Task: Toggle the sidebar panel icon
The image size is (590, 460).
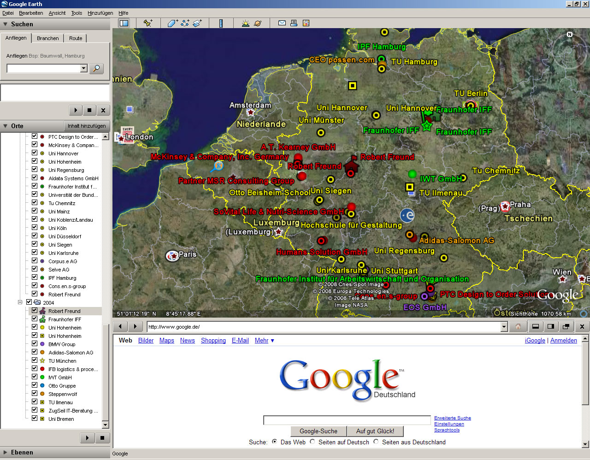Action: pyautogui.click(x=124, y=23)
